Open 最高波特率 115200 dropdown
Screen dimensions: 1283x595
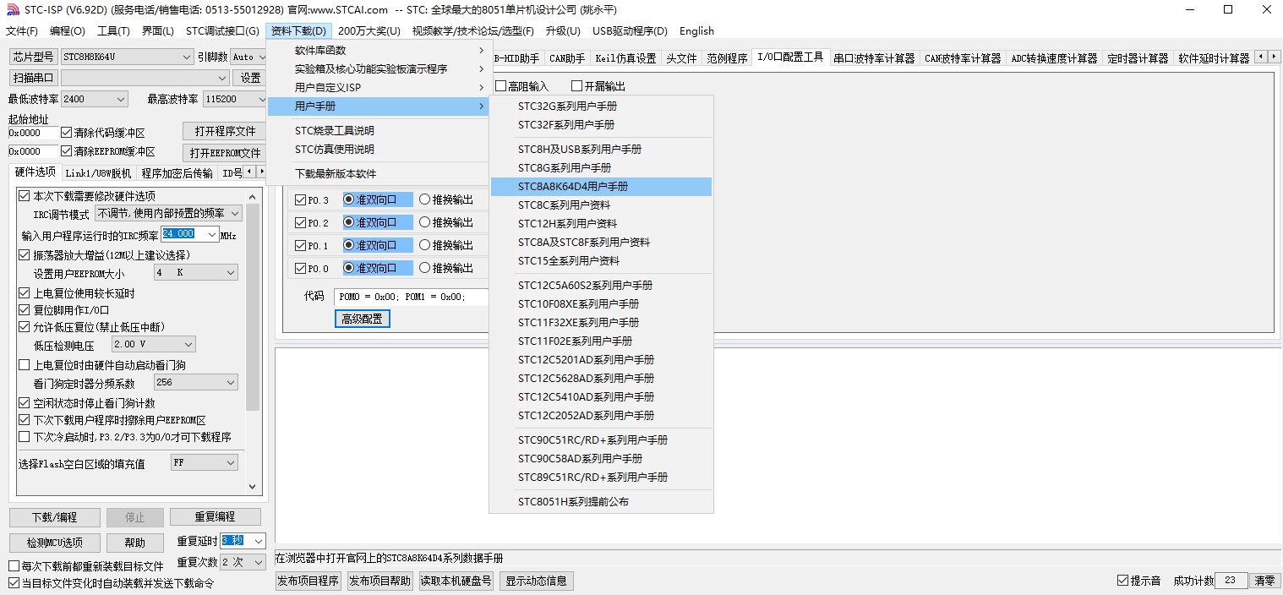pyautogui.click(x=235, y=99)
